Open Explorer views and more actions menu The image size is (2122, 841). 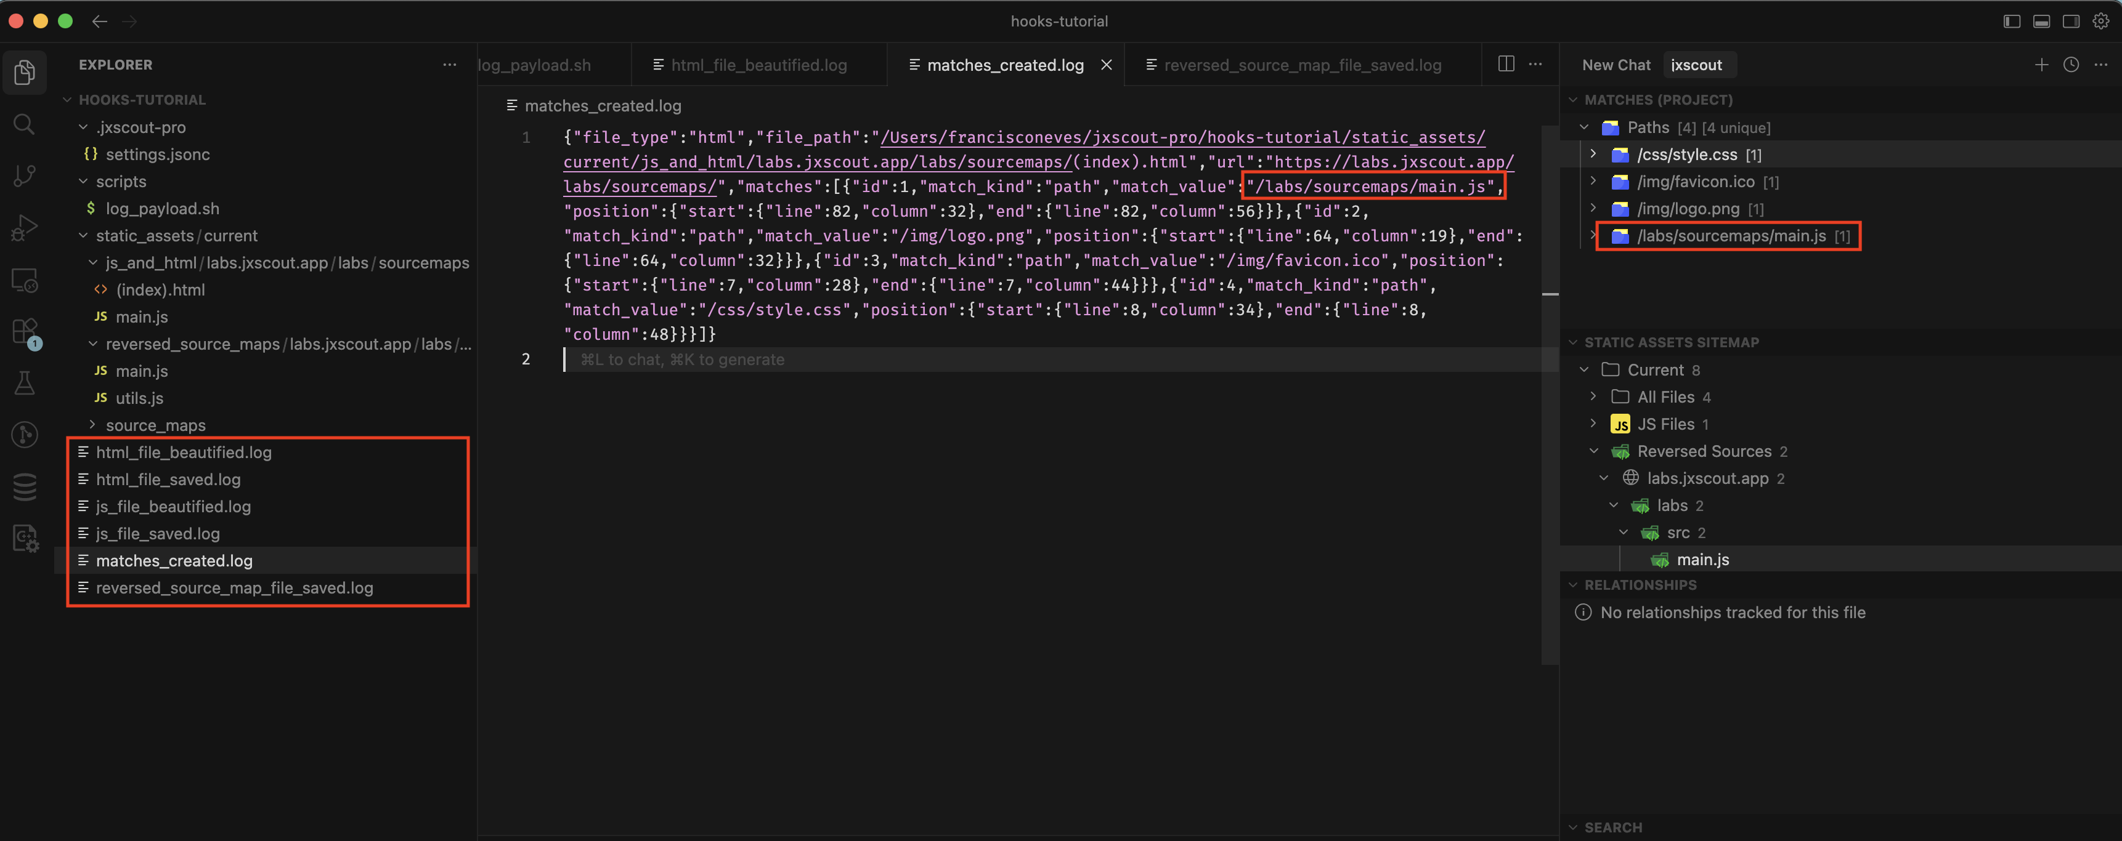pos(450,64)
